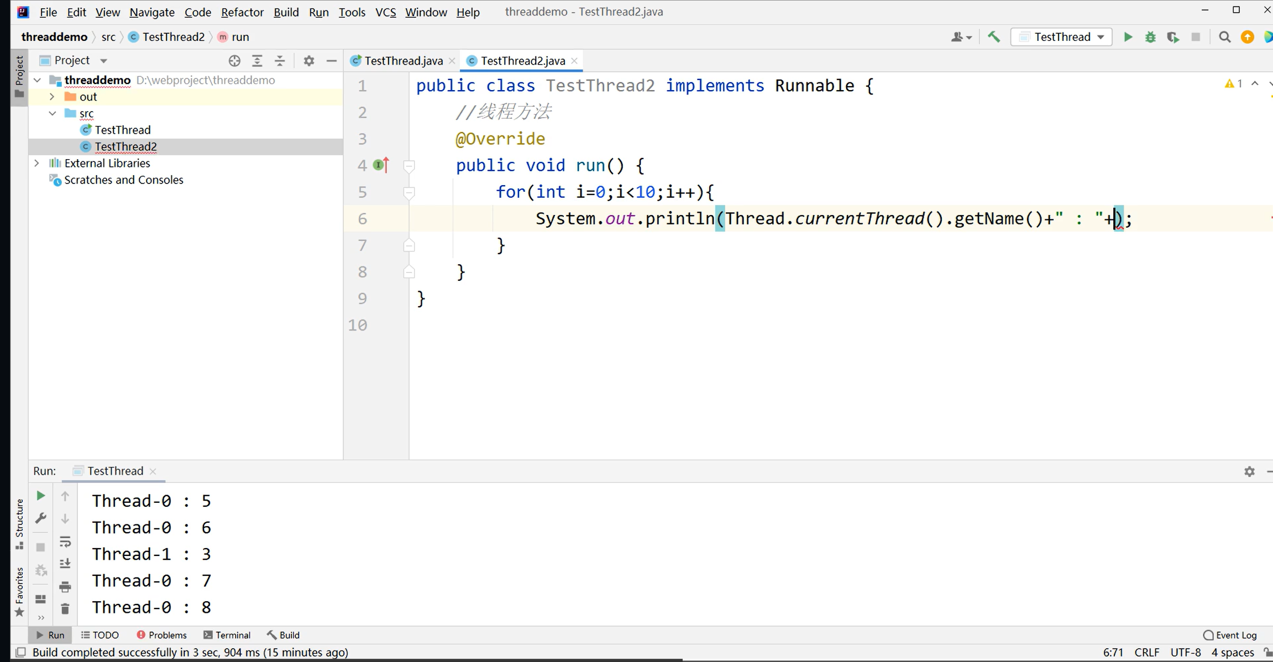The height and width of the screenshot is (662, 1273).
Task: Click the layout icon in Run panel
Action: tap(40, 599)
